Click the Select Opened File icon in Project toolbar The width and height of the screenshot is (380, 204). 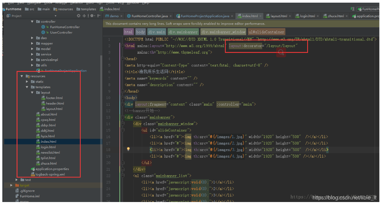coord(79,15)
